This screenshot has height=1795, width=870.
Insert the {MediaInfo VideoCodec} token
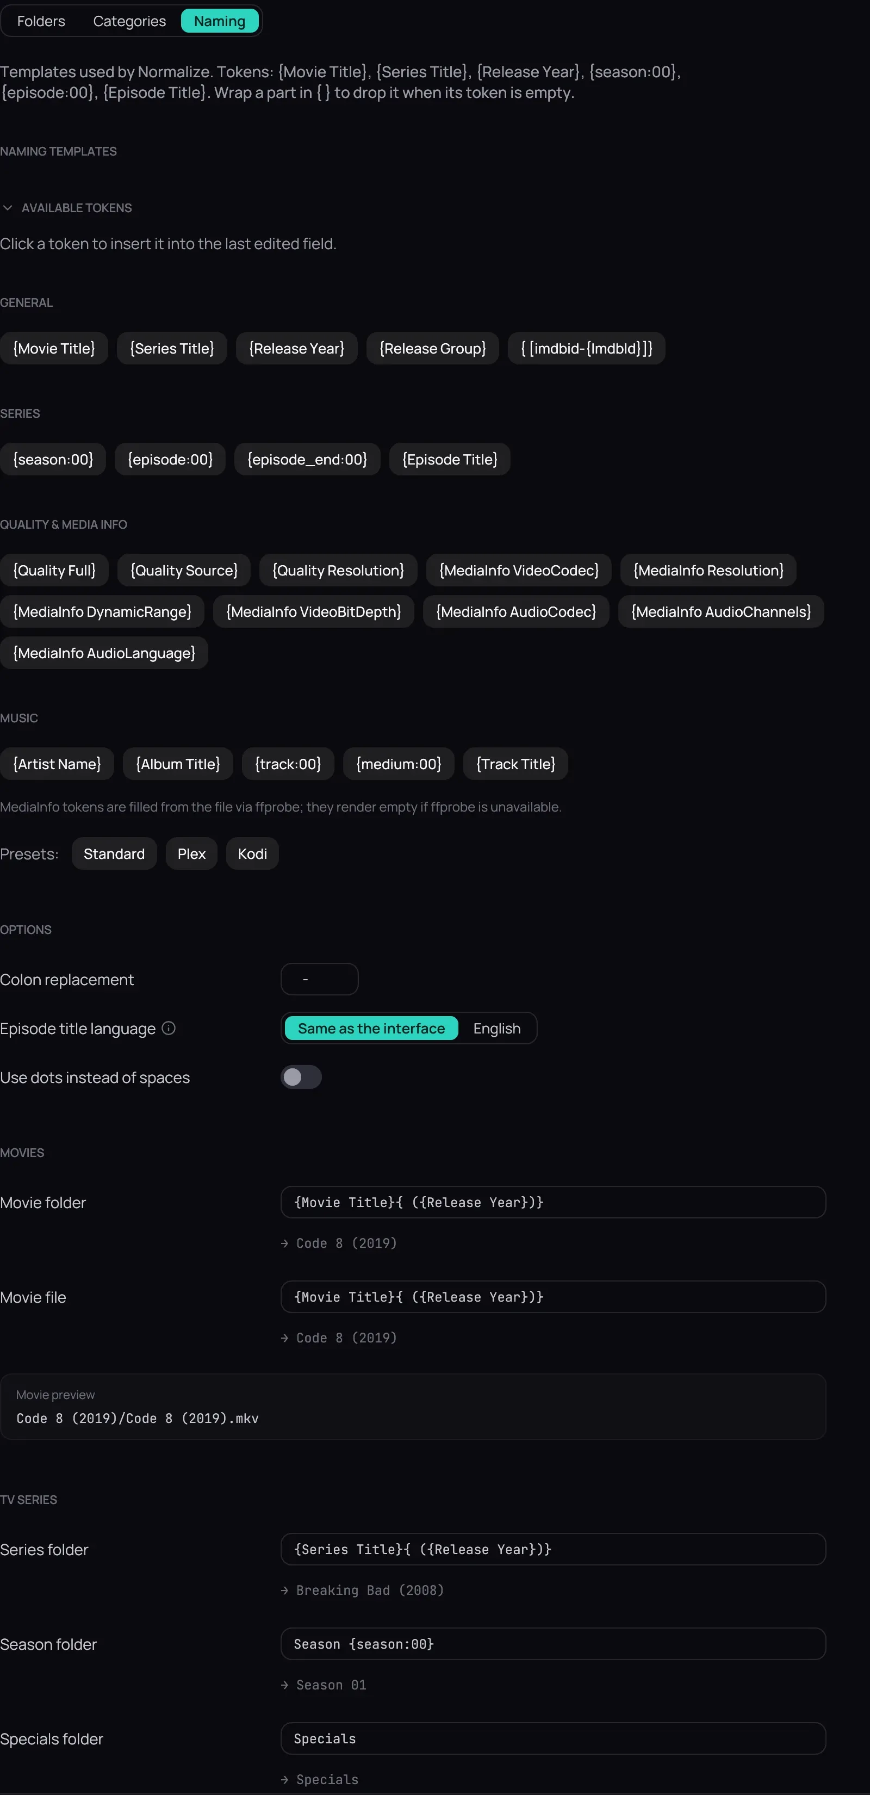pyautogui.click(x=519, y=570)
